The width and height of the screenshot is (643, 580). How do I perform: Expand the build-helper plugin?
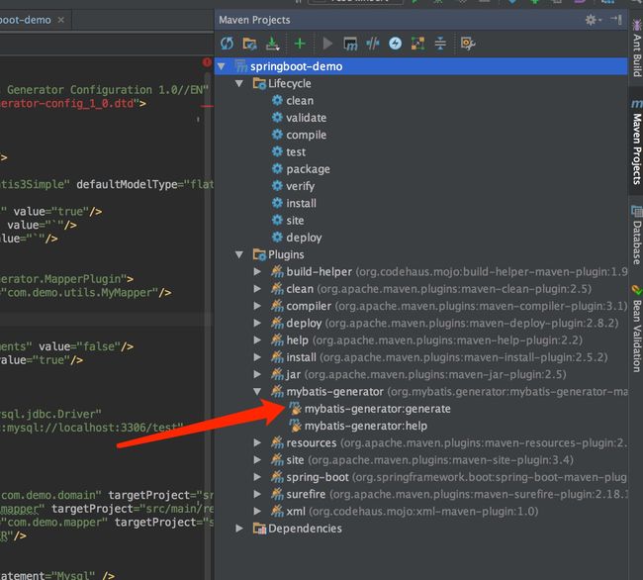tap(257, 272)
